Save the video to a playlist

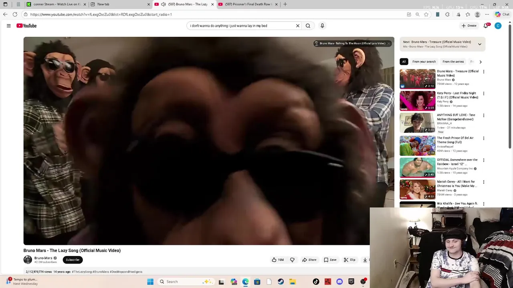click(x=330, y=260)
